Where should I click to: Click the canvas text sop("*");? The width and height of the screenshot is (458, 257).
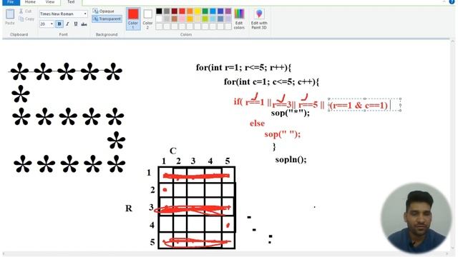tap(291, 113)
